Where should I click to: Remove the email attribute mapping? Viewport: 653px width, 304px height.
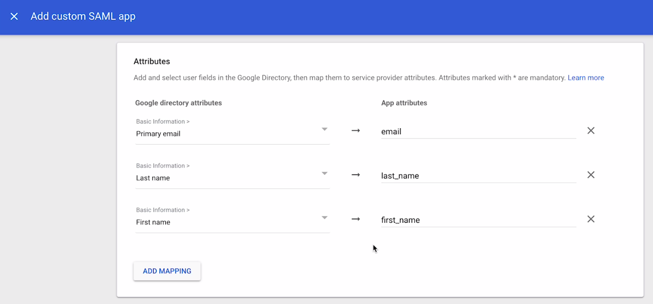(x=590, y=131)
